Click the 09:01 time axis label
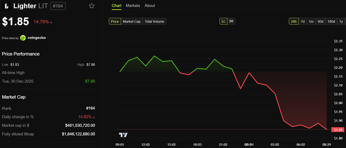The width and height of the screenshot is (346, 148). [120, 145]
